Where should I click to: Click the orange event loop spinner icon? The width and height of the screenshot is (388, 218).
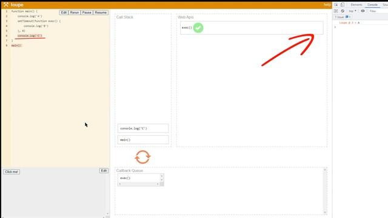[142, 157]
